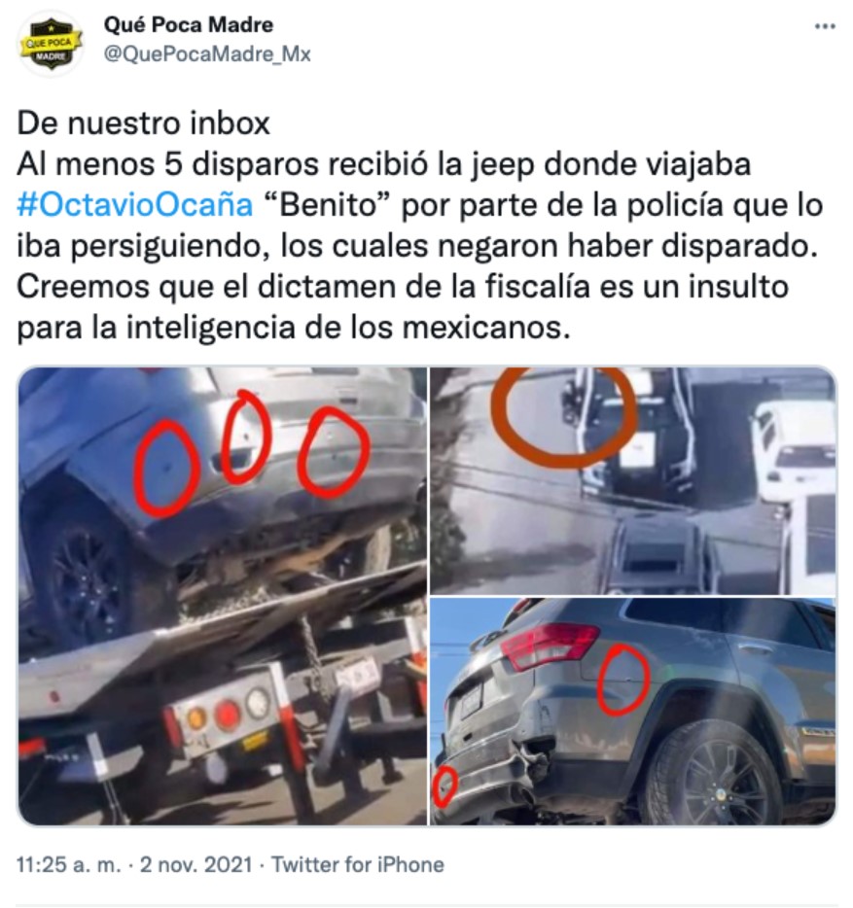
Task: Select the tow truck's round tail lights
Action: point(228,713)
